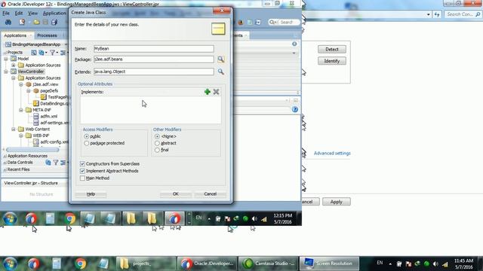The height and width of the screenshot is (271, 483).
Task: Open address bar dropdown in Control Panel window
Action: coord(429,14)
